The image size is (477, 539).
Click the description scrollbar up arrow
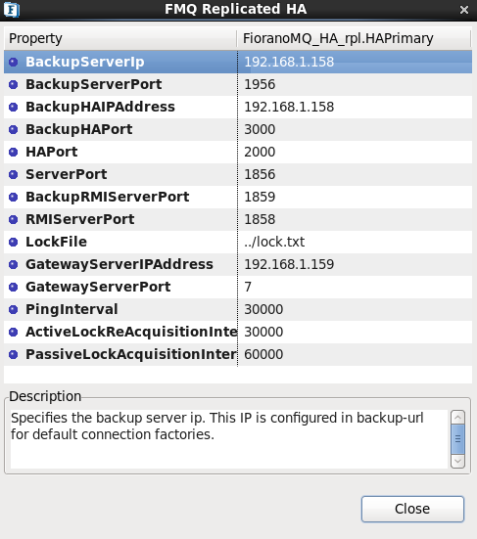(457, 418)
